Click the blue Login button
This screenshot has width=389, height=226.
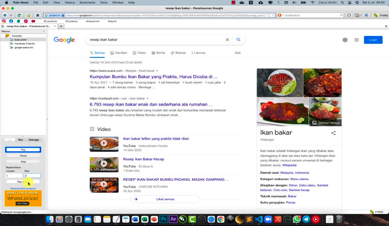[373, 40]
